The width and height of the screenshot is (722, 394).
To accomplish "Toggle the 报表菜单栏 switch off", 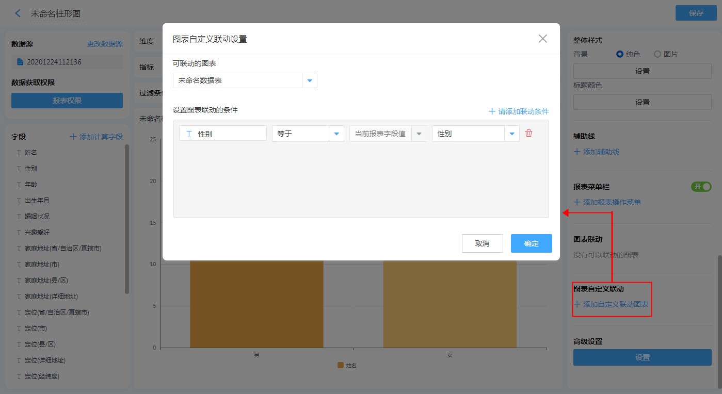I will [701, 187].
